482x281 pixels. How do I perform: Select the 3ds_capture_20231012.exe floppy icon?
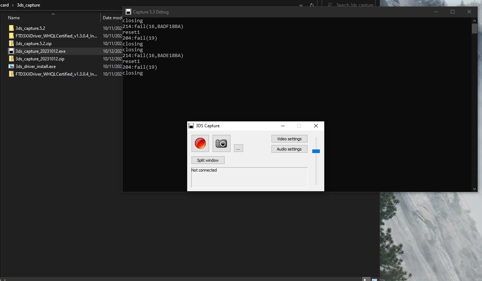(11, 51)
